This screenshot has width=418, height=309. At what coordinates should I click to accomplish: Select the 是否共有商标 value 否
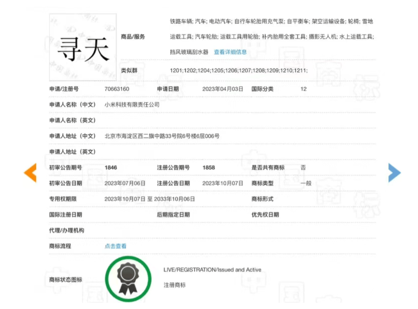coord(303,168)
